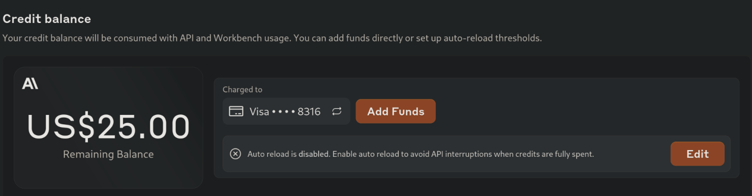Viewport: 752px width, 196px height.
Task: Click the credit balance description text
Action: coord(272,38)
